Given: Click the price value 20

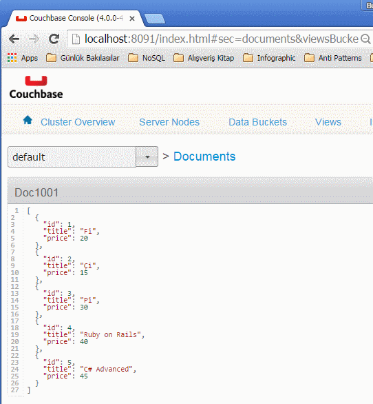Looking at the screenshot, I should pyautogui.click(x=84, y=239).
